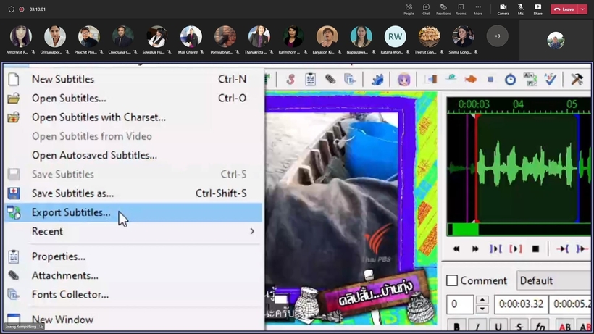Play audio selection with blue bracket button
This screenshot has height=334, width=594.
tap(495, 249)
